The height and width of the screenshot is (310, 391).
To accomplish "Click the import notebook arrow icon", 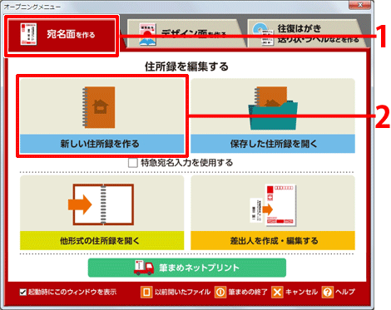I will coord(101,204).
